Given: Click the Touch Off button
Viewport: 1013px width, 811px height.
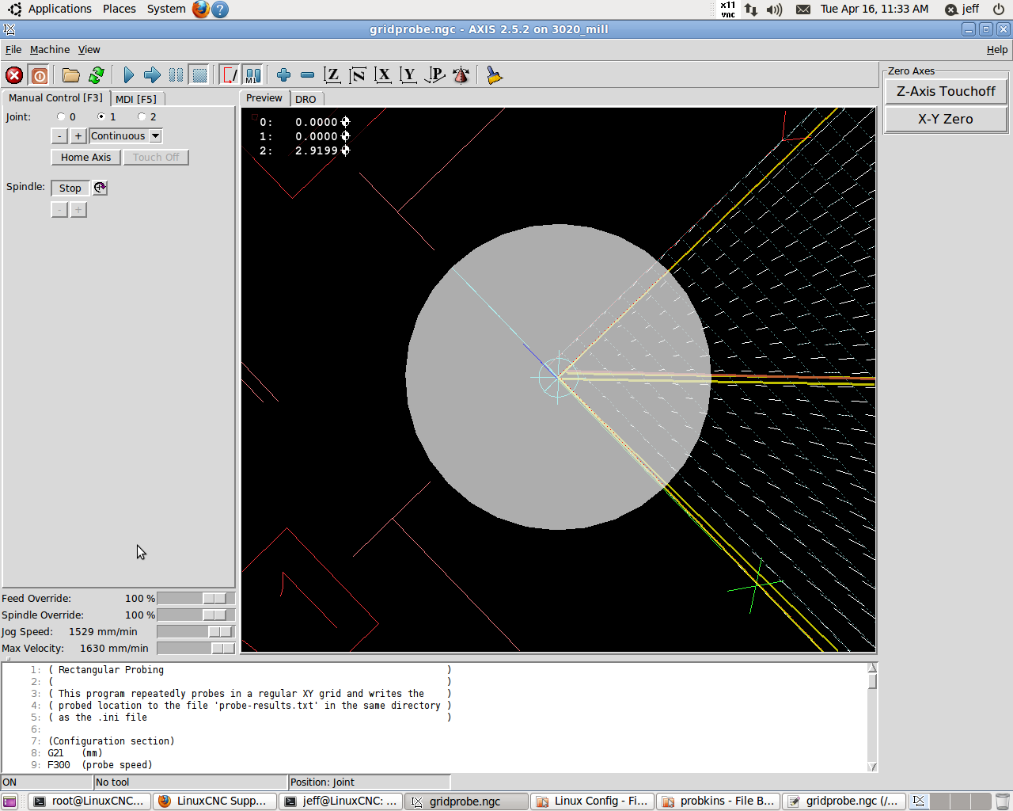Looking at the screenshot, I should [x=156, y=157].
